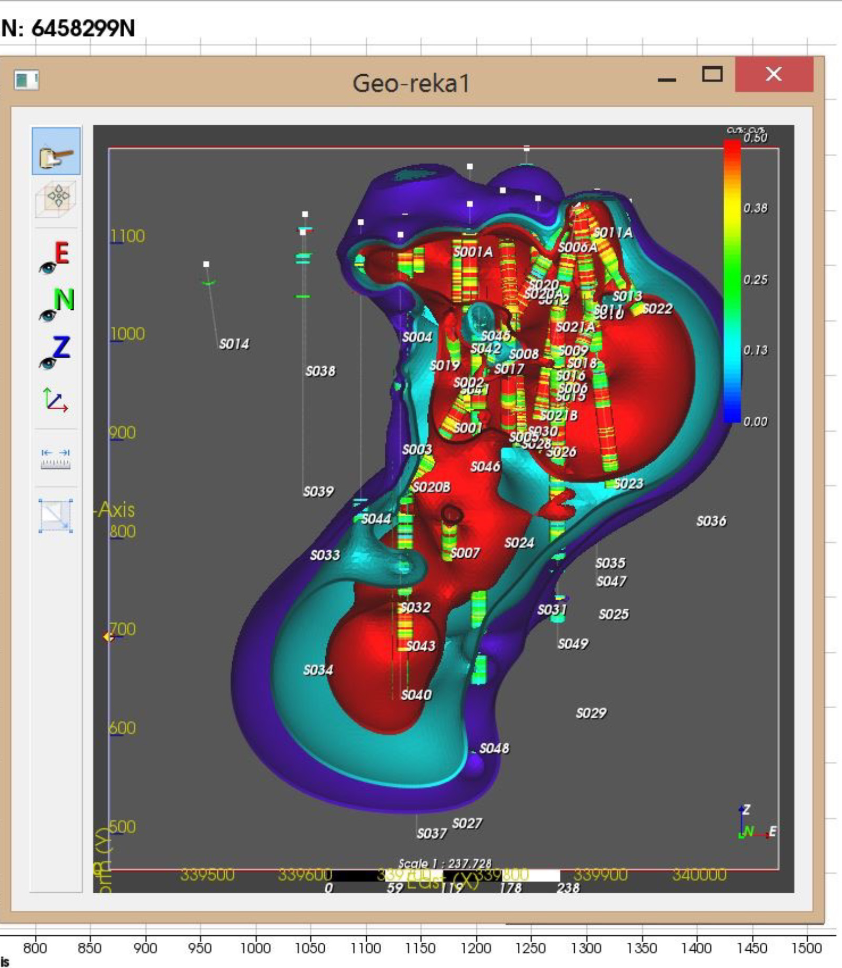The width and height of the screenshot is (842, 968).
Task: Click the Scale 1 : 237.728 text
Action: [445, 863]
